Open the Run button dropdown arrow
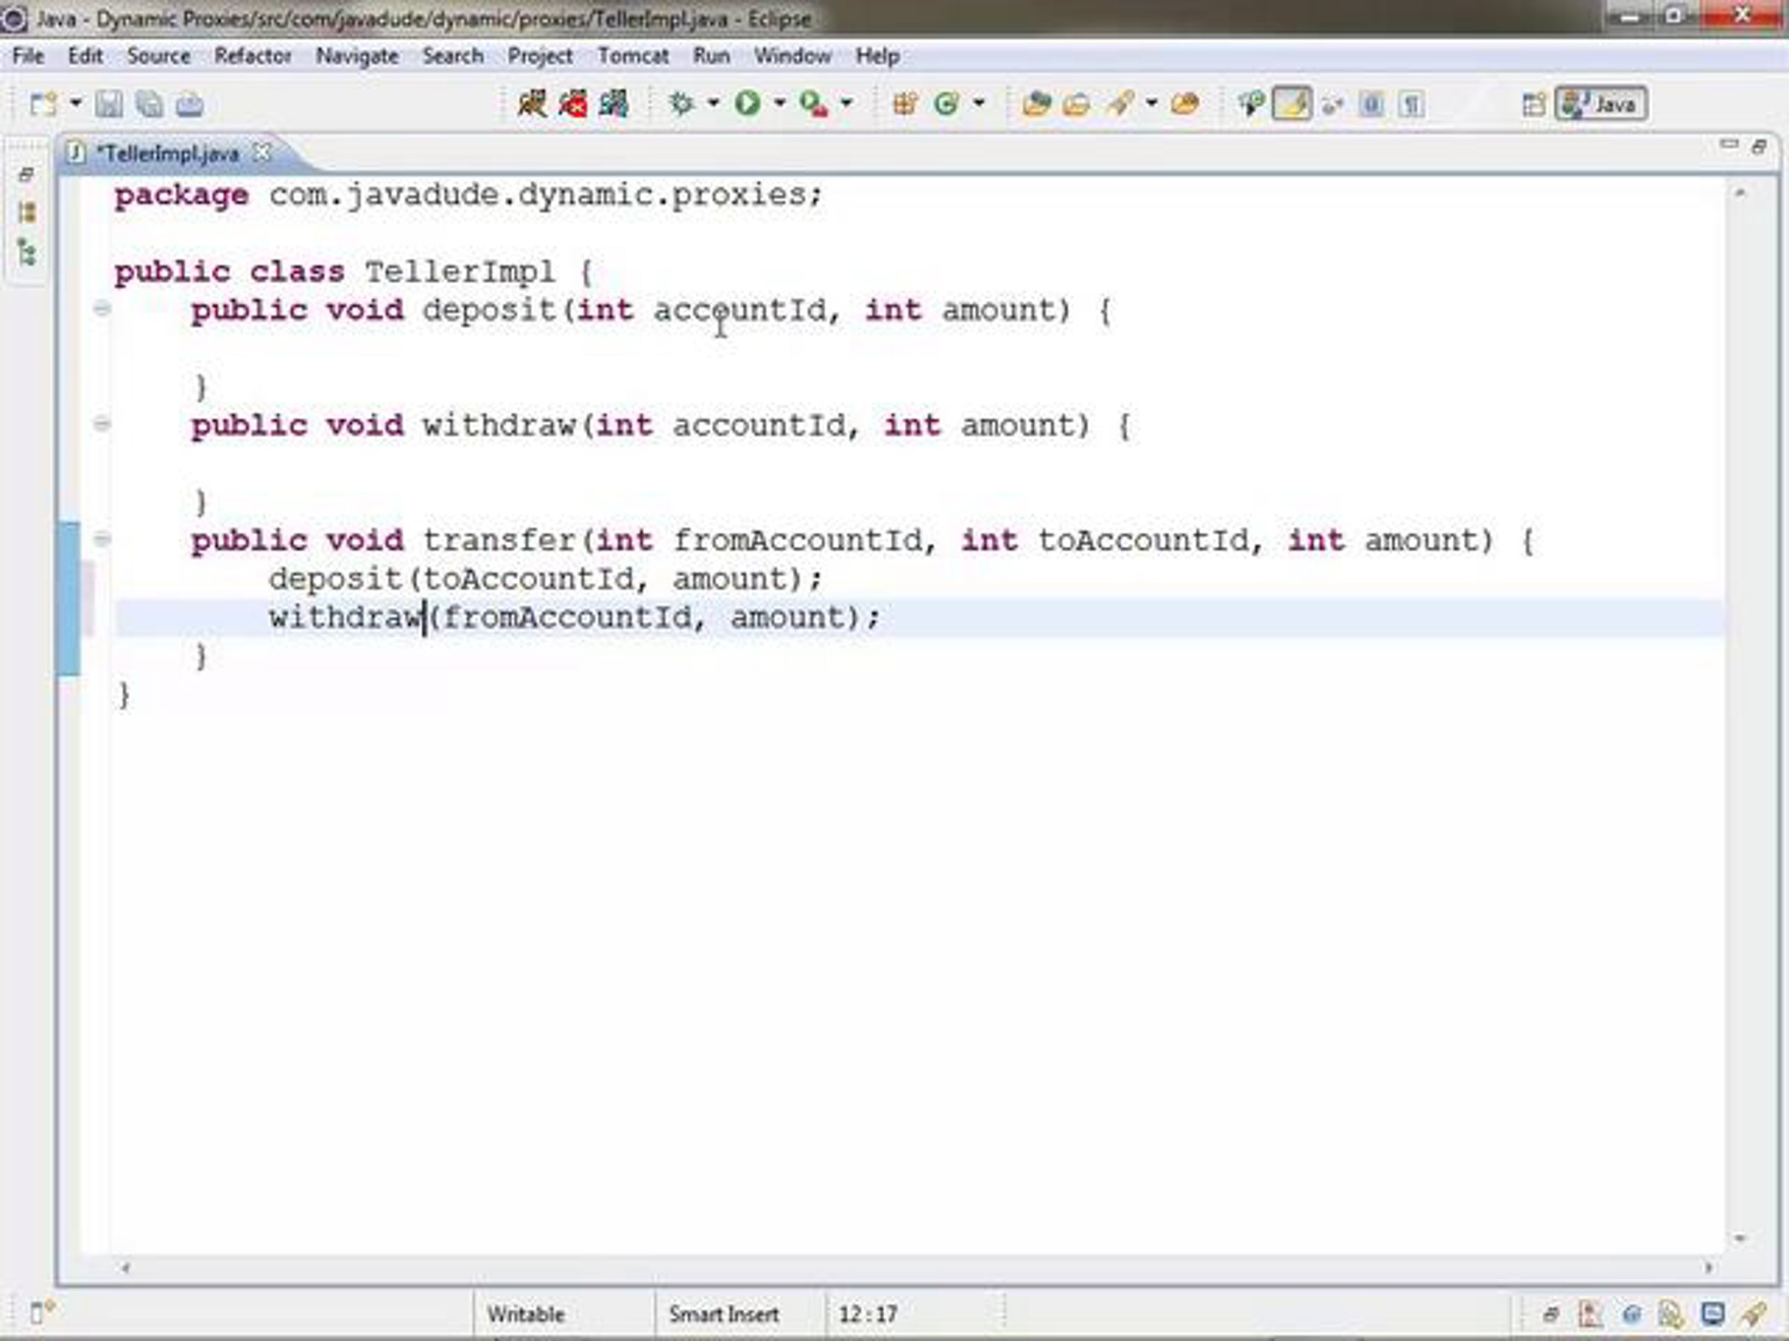1789x1341 pixels. click(780, 104)
